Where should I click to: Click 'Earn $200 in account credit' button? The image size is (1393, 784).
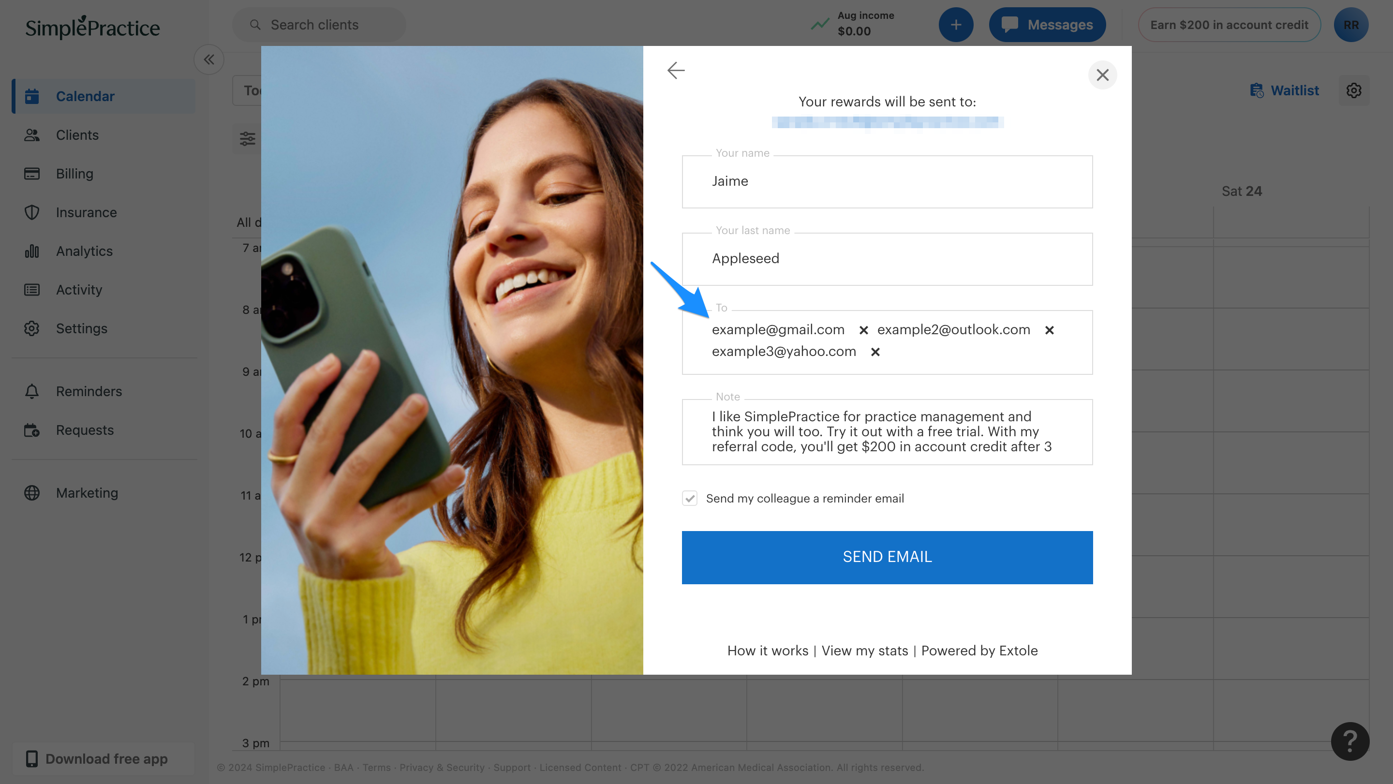coord(1229,25)
